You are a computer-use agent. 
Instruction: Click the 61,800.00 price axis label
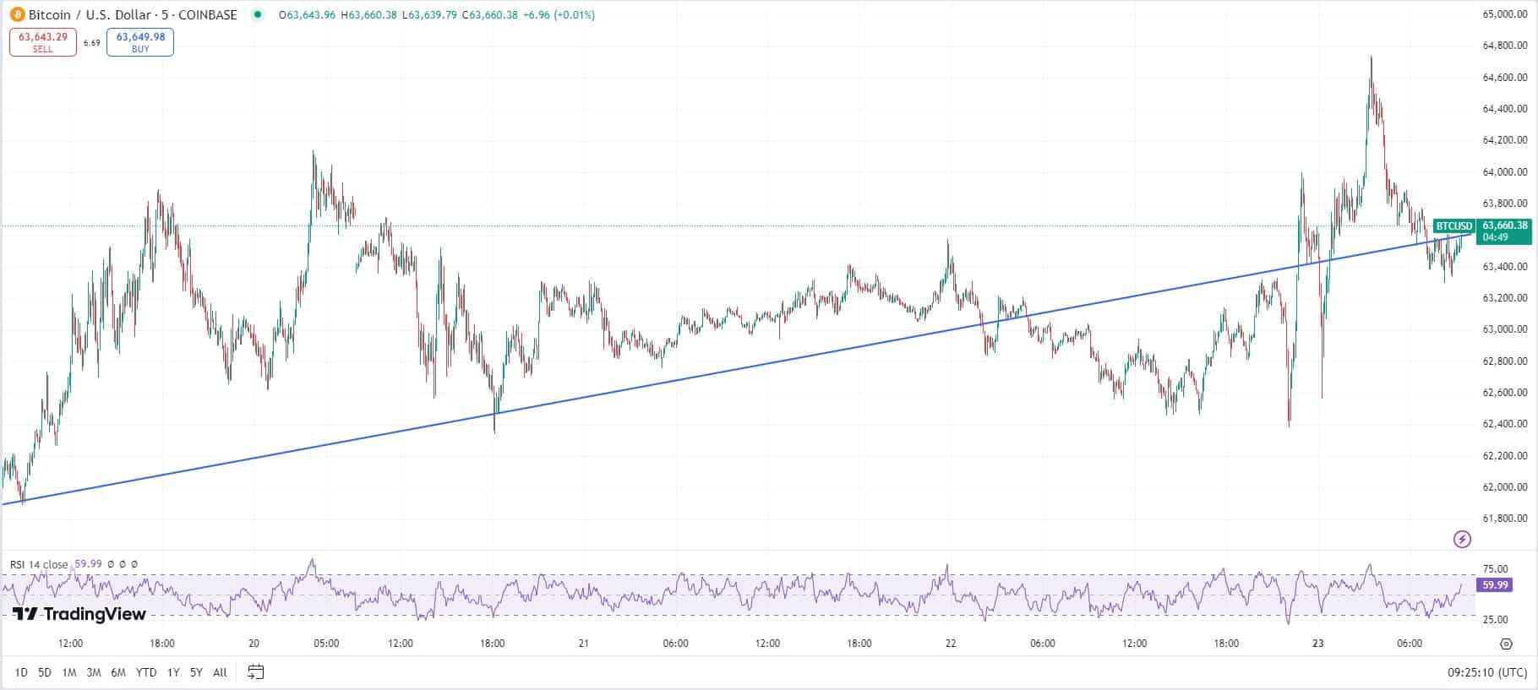pyautogui.click(x=1505, y=519)
